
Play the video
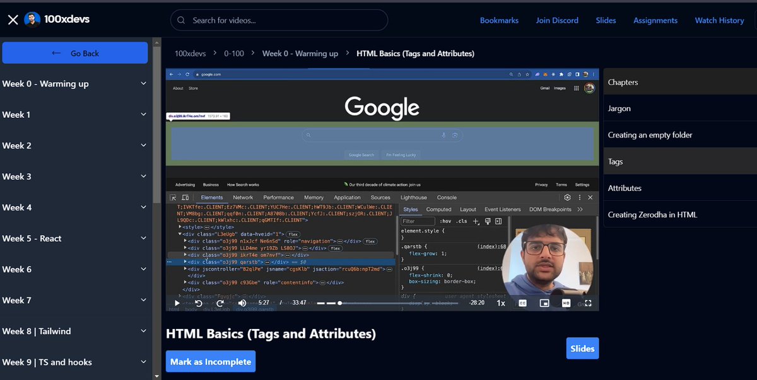[x=177, y=303]
